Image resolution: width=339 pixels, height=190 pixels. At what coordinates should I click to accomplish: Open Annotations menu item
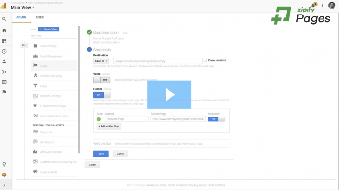pos(54,142)
